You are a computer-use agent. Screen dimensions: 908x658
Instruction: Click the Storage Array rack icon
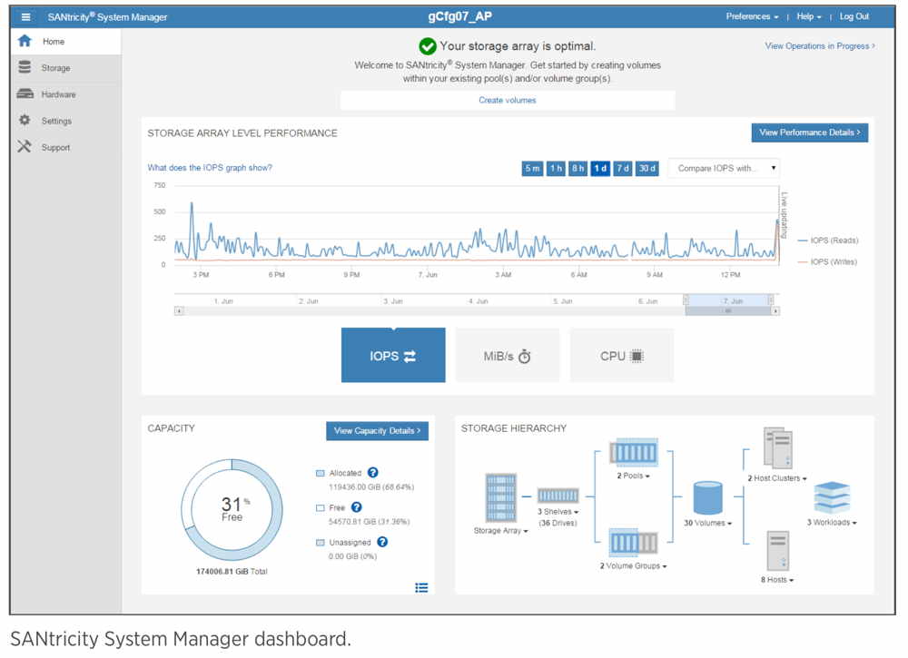point(501,497)
